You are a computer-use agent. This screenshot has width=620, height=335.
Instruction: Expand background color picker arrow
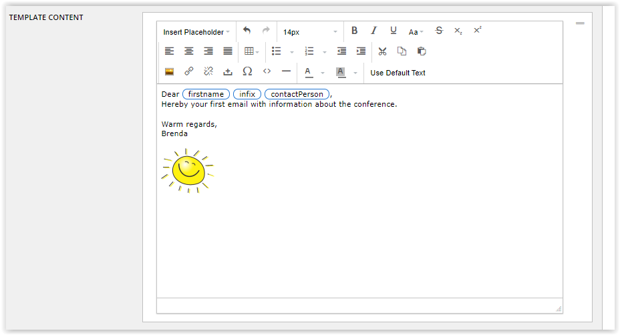[355, 73]
